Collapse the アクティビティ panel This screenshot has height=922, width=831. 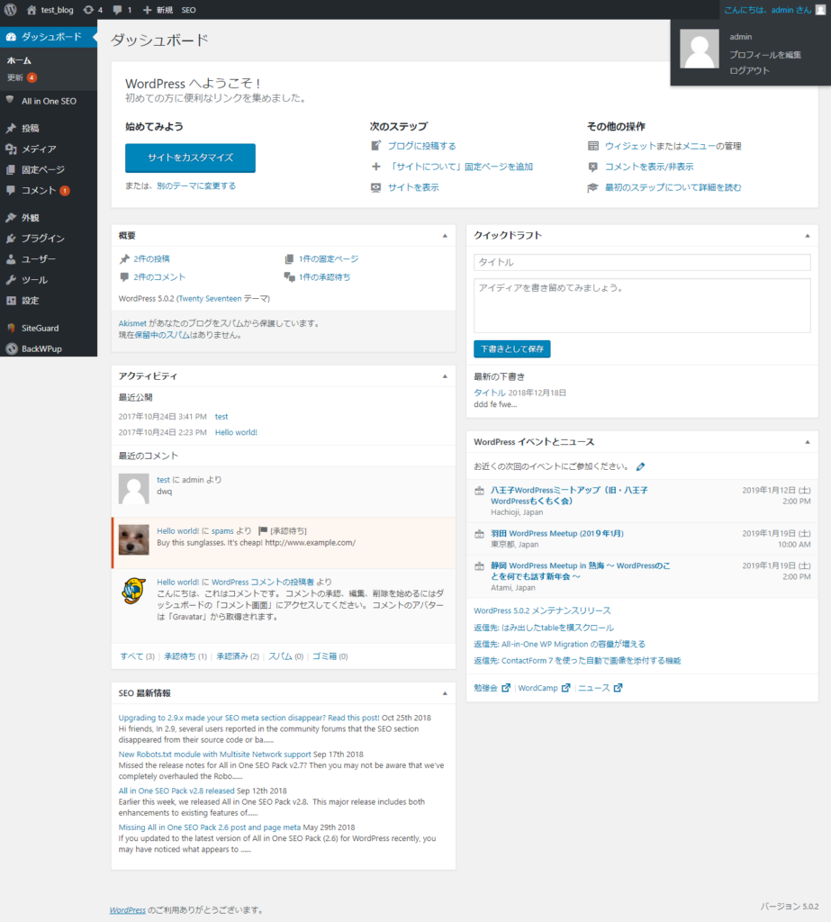click(x=444, y=376)
